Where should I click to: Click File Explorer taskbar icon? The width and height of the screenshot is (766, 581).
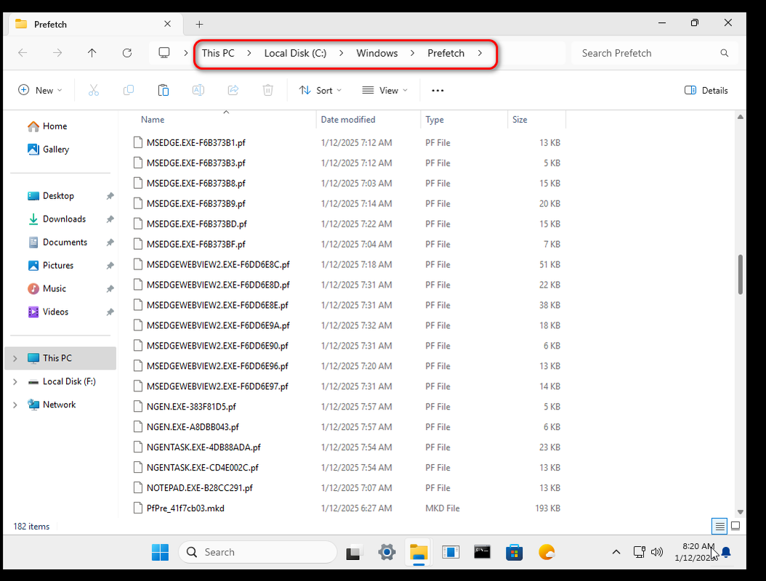click(419, 552)
